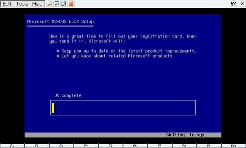Image resolution: width=246 pixels, height=148 pixels.
Task: Click the F6 function key button
Action: coord(135,146)
